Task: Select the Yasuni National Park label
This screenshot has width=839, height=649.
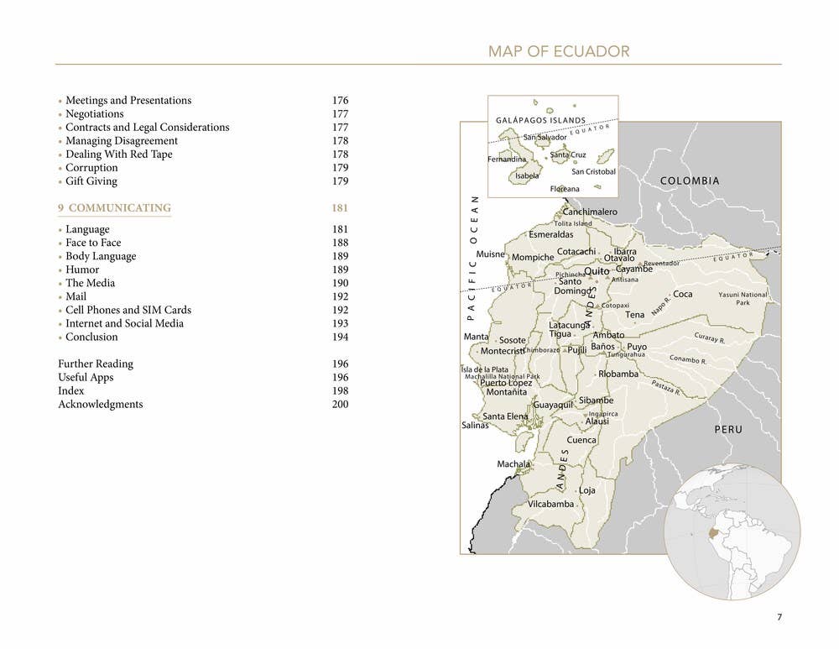Action: [x=743, y=298]
